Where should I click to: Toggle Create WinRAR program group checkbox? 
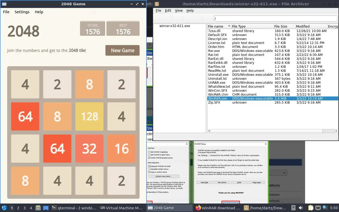coord(149,158)
